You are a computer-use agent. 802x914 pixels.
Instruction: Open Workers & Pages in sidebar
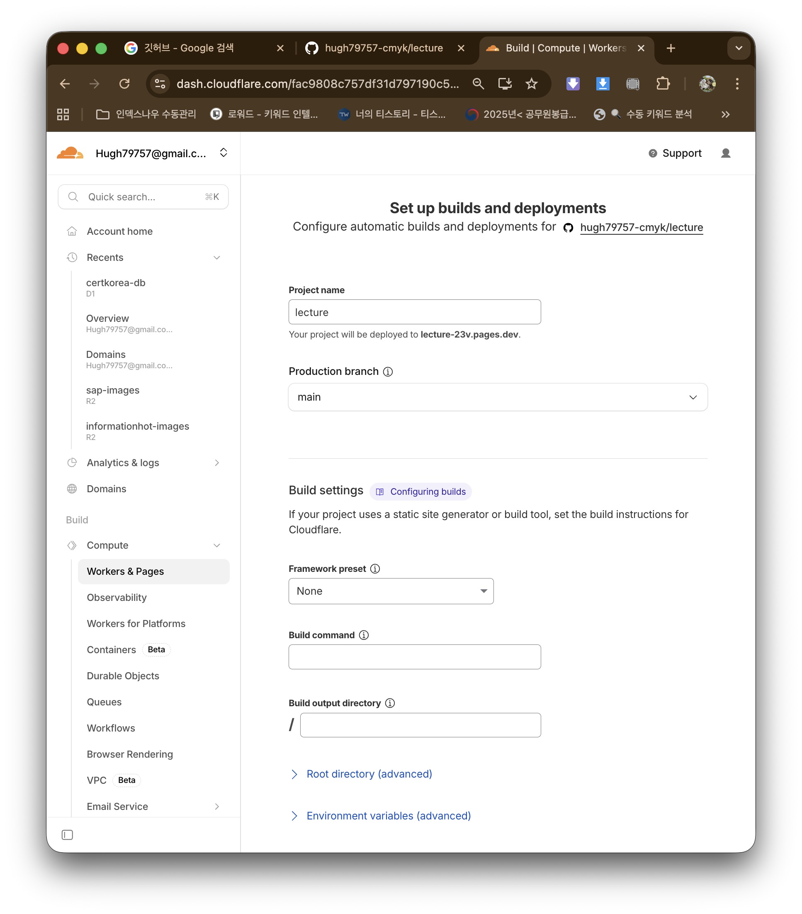point(153,571)
